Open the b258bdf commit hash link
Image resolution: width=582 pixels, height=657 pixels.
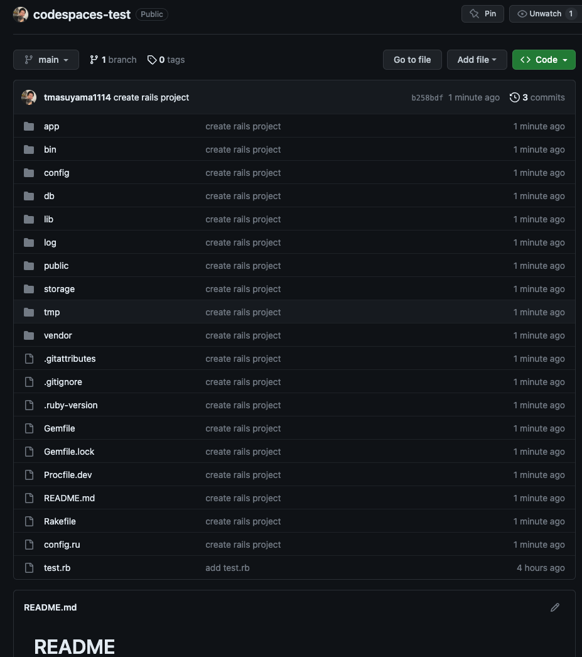pyautogui.click(x=427, y=97)
